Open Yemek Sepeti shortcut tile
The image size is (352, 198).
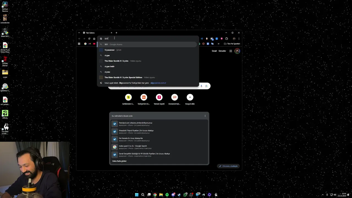(x=159, y=99)
